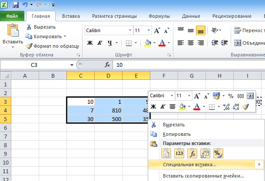Choose Копировать in context menu

(x=206, y=134)
